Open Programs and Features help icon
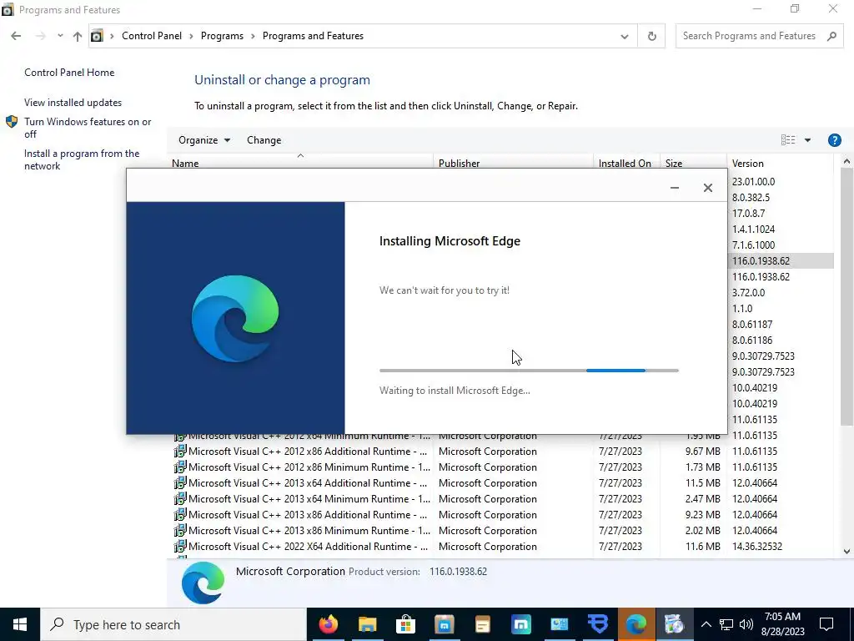Screen dimensions: 854x641 pos(834,140)
